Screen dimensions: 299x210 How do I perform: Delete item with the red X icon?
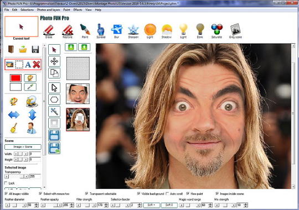(37, 65)
